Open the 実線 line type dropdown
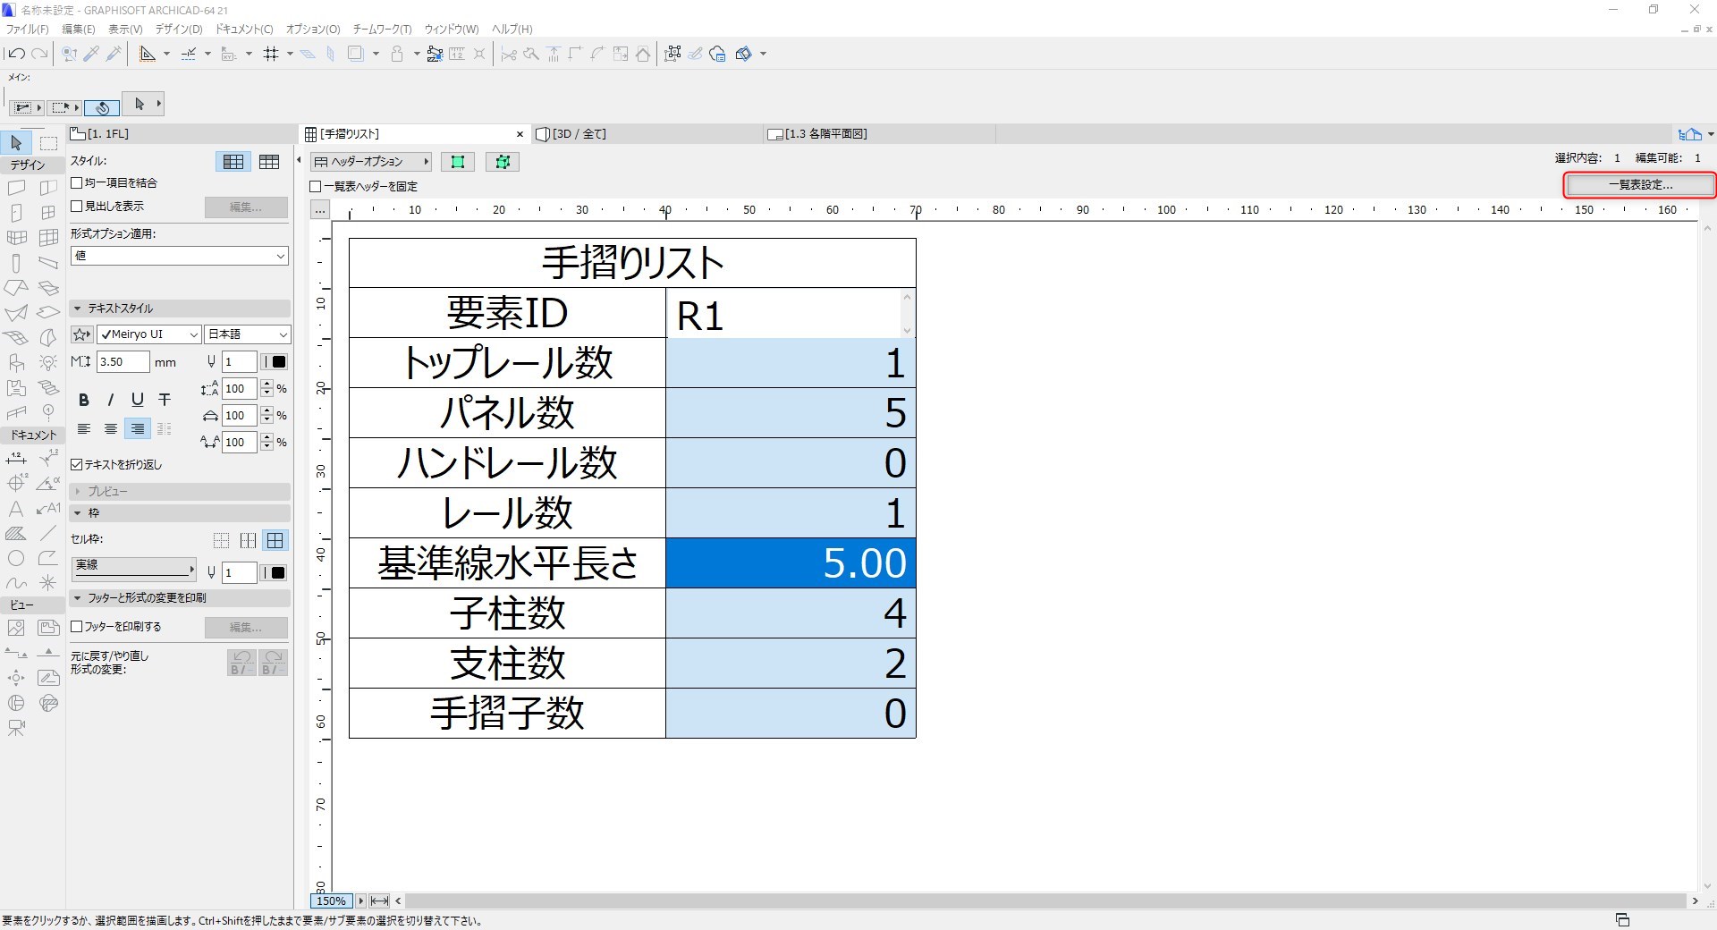Image resolution: width=1717 pixels, height=930 pixels. click(134, 568)
